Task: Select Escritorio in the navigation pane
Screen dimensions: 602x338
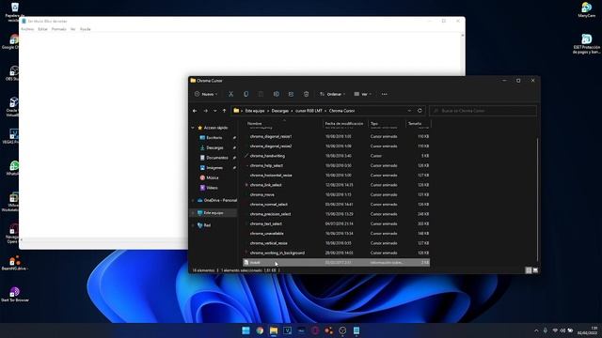Action: click(x=214, y=138)
